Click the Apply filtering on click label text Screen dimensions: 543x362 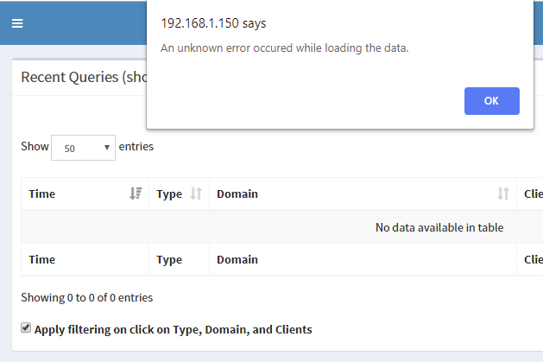click(174, 329)
